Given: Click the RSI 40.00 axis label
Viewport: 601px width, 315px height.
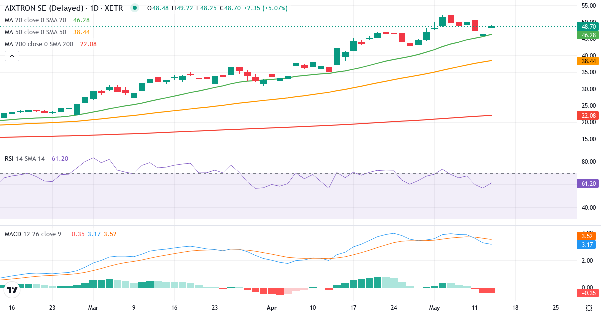Looking at the screenshot, I should (x=588, y=207).
